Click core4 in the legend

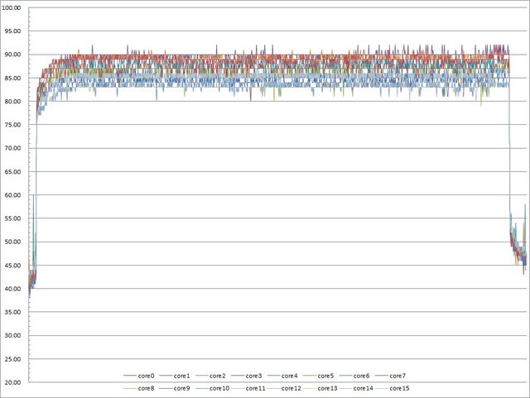point(290,376)
